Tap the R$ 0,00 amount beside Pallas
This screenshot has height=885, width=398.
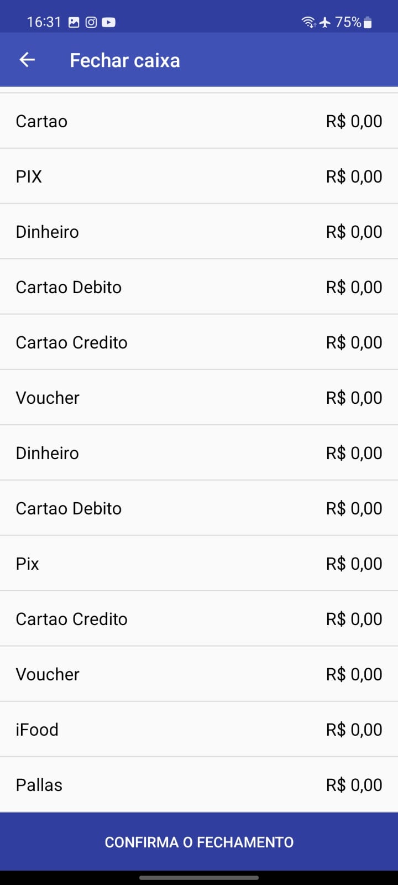pos(354,785)
